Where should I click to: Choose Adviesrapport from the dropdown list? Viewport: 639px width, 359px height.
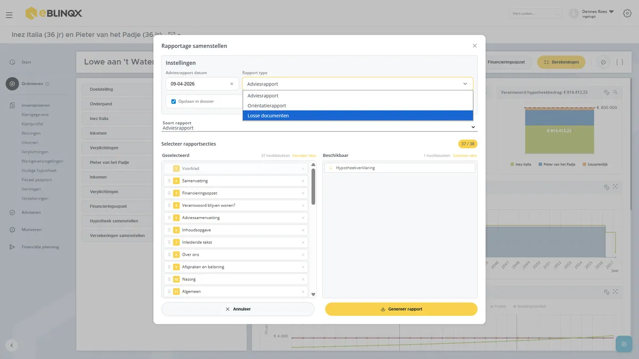point(358,96)
